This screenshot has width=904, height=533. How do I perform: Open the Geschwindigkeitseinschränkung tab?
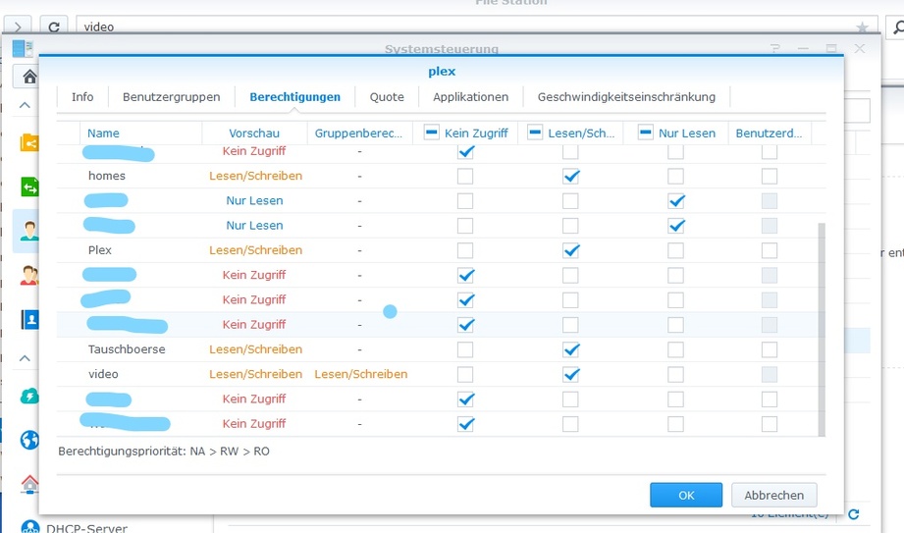coord(626,97)
